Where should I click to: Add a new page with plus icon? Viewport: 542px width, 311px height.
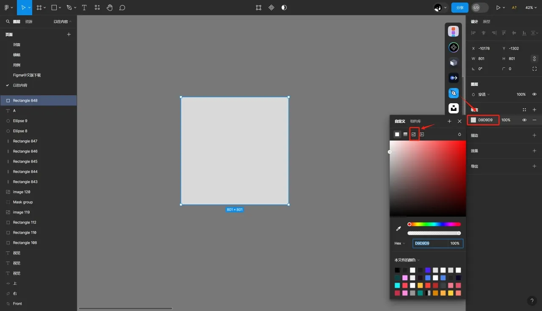(69, 34)
